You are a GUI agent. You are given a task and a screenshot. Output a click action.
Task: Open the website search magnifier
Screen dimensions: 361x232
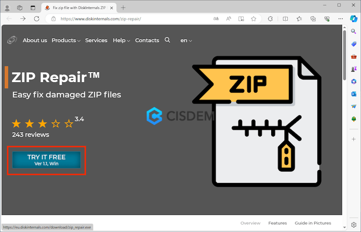[167, 40]
